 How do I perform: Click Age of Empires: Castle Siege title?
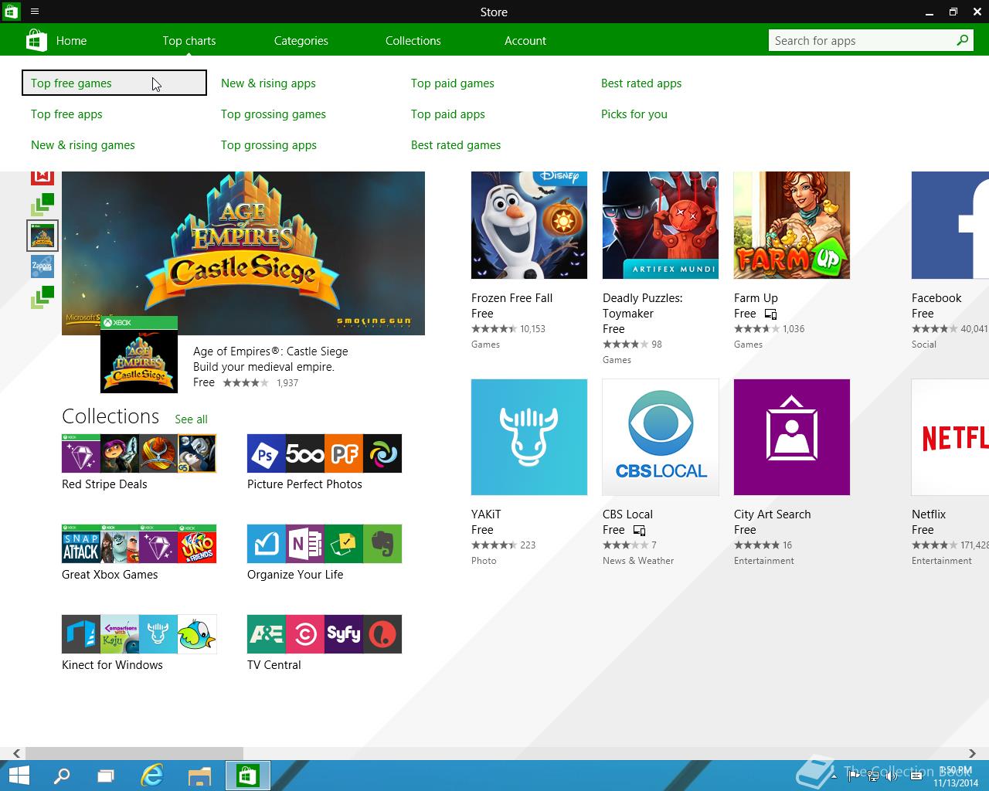click(270, 351)
